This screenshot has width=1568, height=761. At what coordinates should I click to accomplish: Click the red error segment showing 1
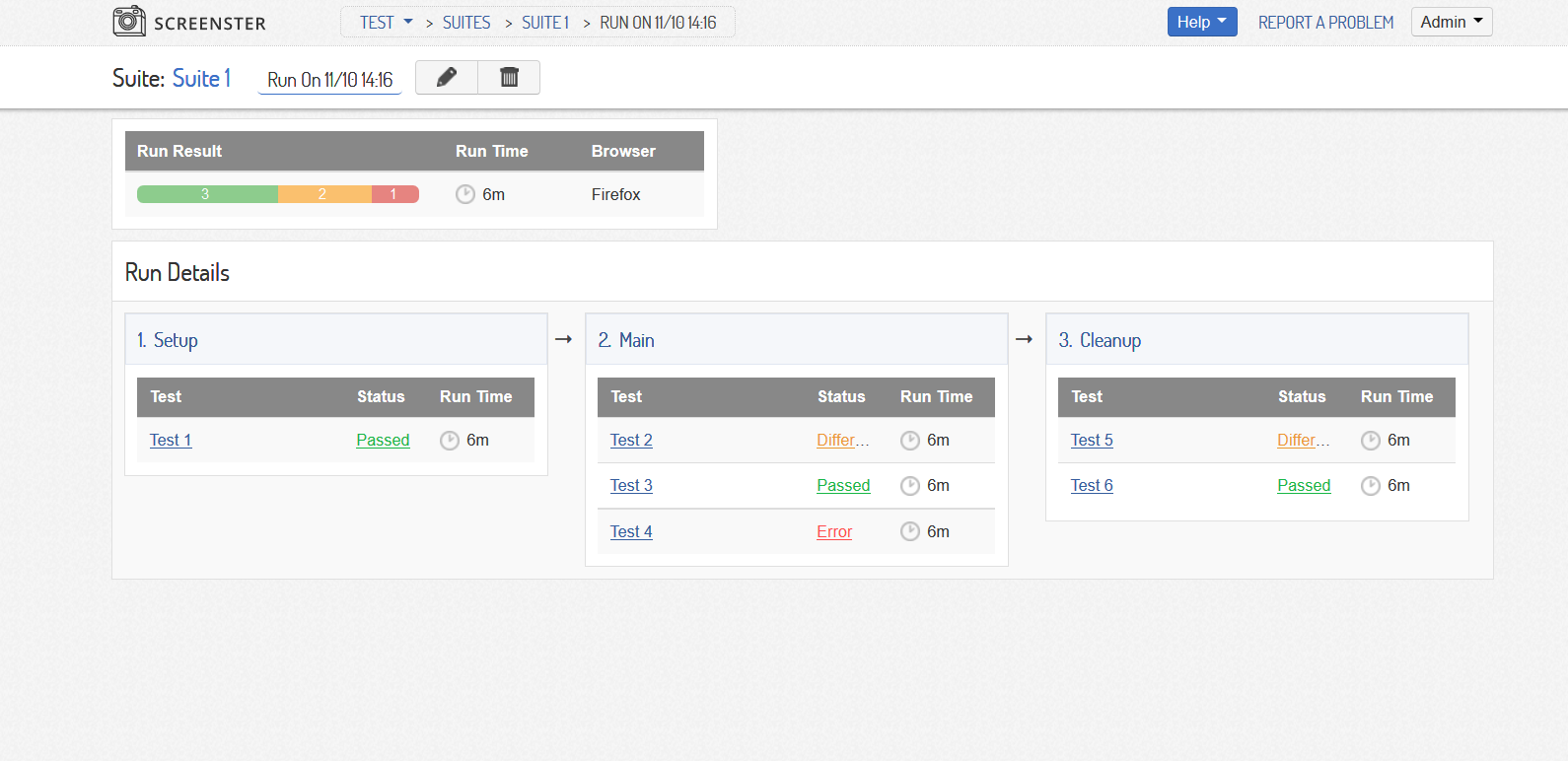(x=395, y=194)
